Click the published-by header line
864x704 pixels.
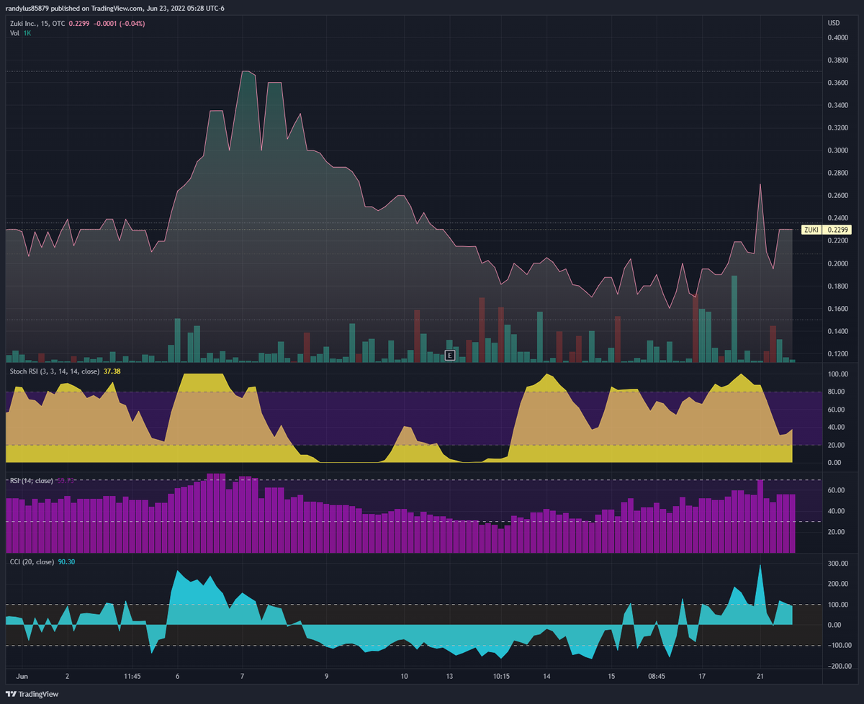tap(116, 9)
